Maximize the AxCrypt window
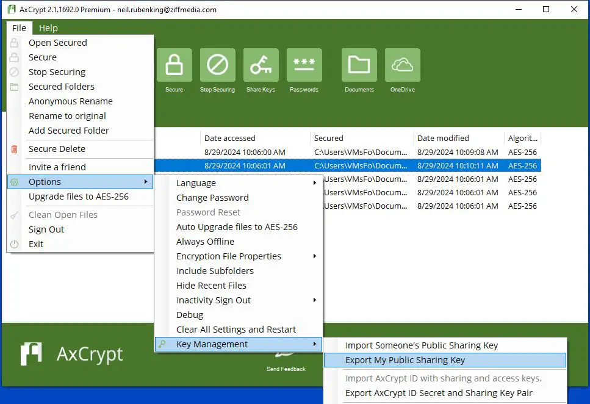Viewport: 590px width, 404px height. point(546,9)
